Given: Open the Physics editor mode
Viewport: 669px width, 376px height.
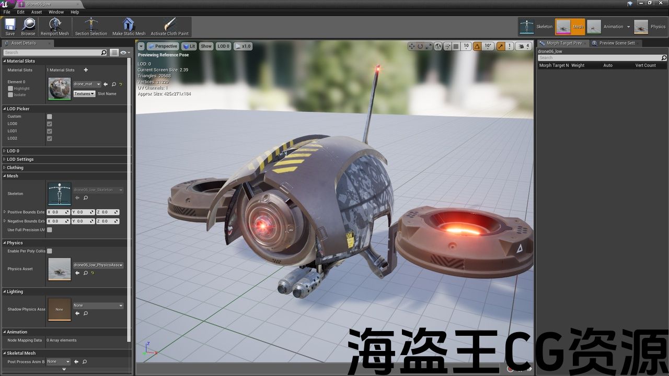Looking at the screenshot, I should tap(650, 27).
